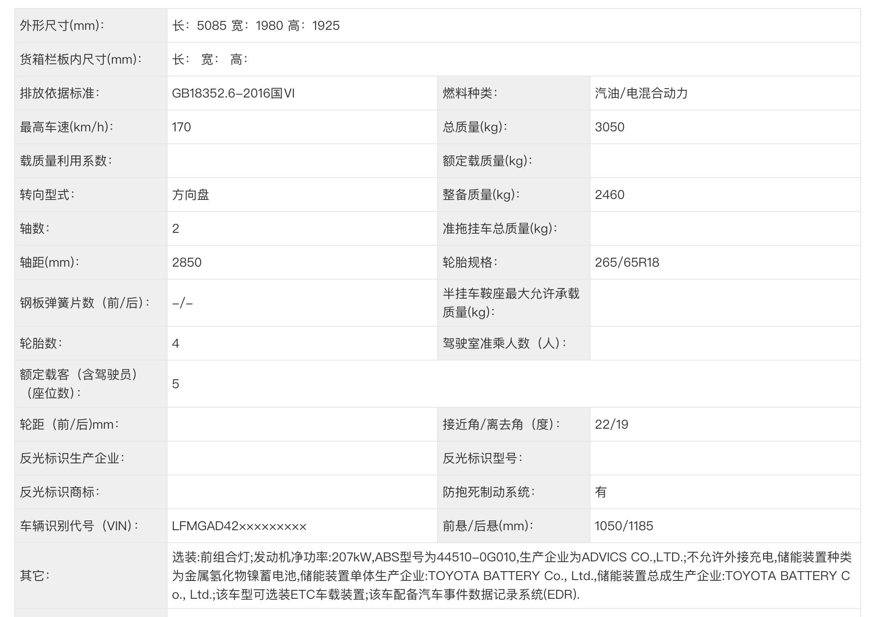Click the 钢板弹簧片数（前/后）label
The image size is (870, 617).
85,303
